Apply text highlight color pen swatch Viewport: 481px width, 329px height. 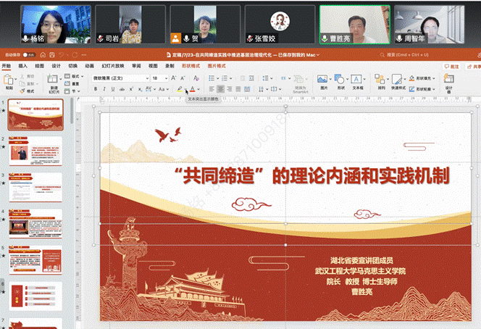(180, 89)
